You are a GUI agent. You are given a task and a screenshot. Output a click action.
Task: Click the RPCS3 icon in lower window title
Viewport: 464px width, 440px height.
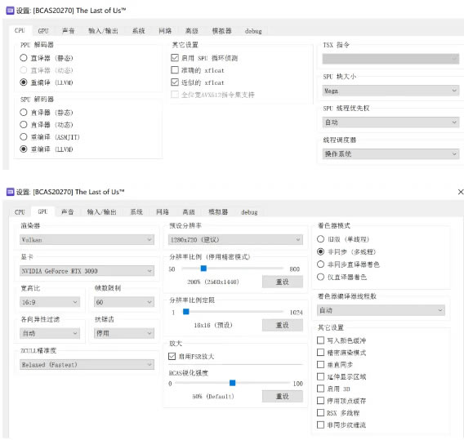(x=10, y=192)
